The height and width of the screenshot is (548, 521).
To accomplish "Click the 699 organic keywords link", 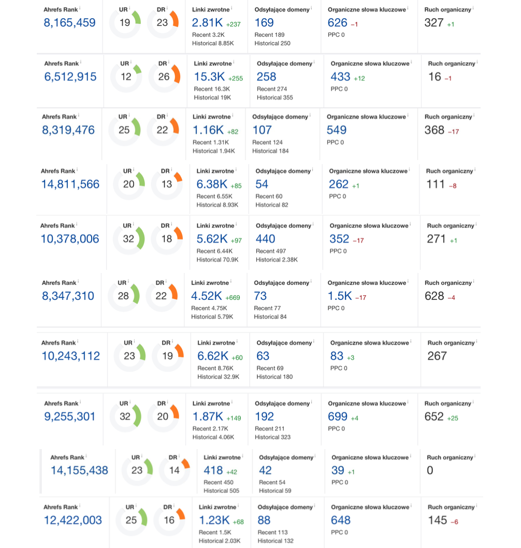I will (338, 417).
